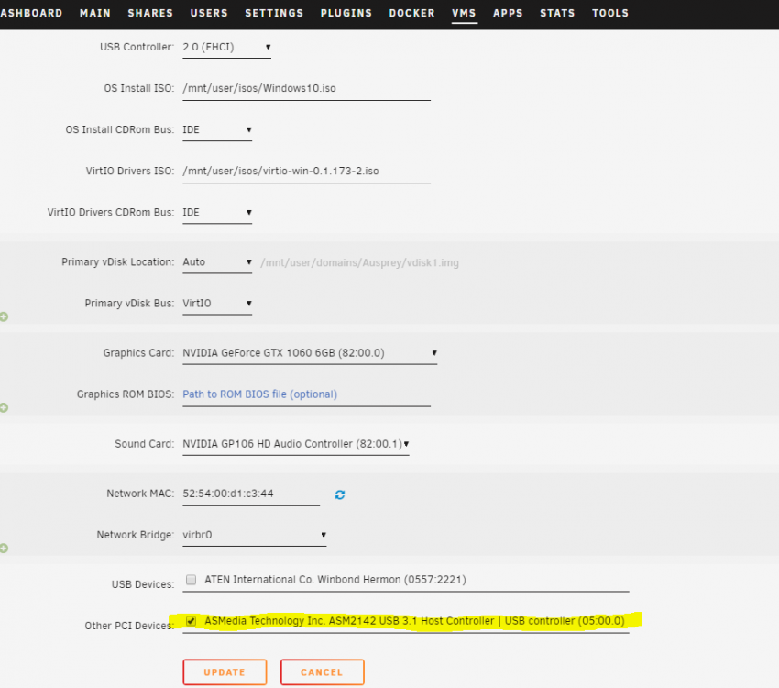Click the Update button
The image size is (779, 688).
pos(225,672)
